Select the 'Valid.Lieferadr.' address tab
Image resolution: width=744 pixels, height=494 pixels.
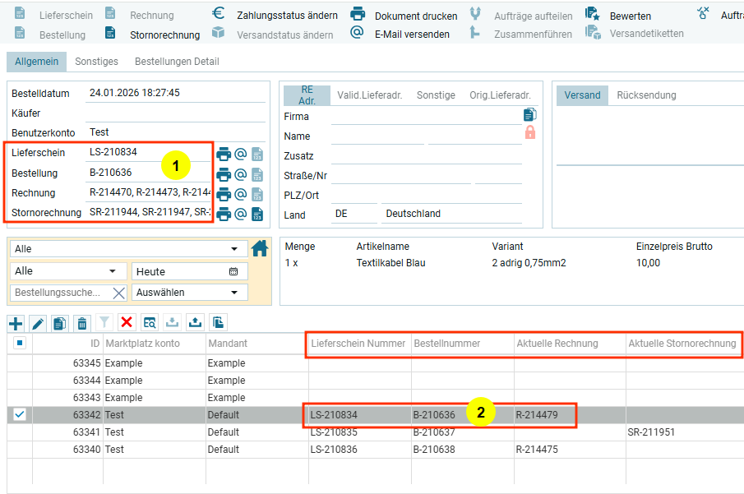369,95
